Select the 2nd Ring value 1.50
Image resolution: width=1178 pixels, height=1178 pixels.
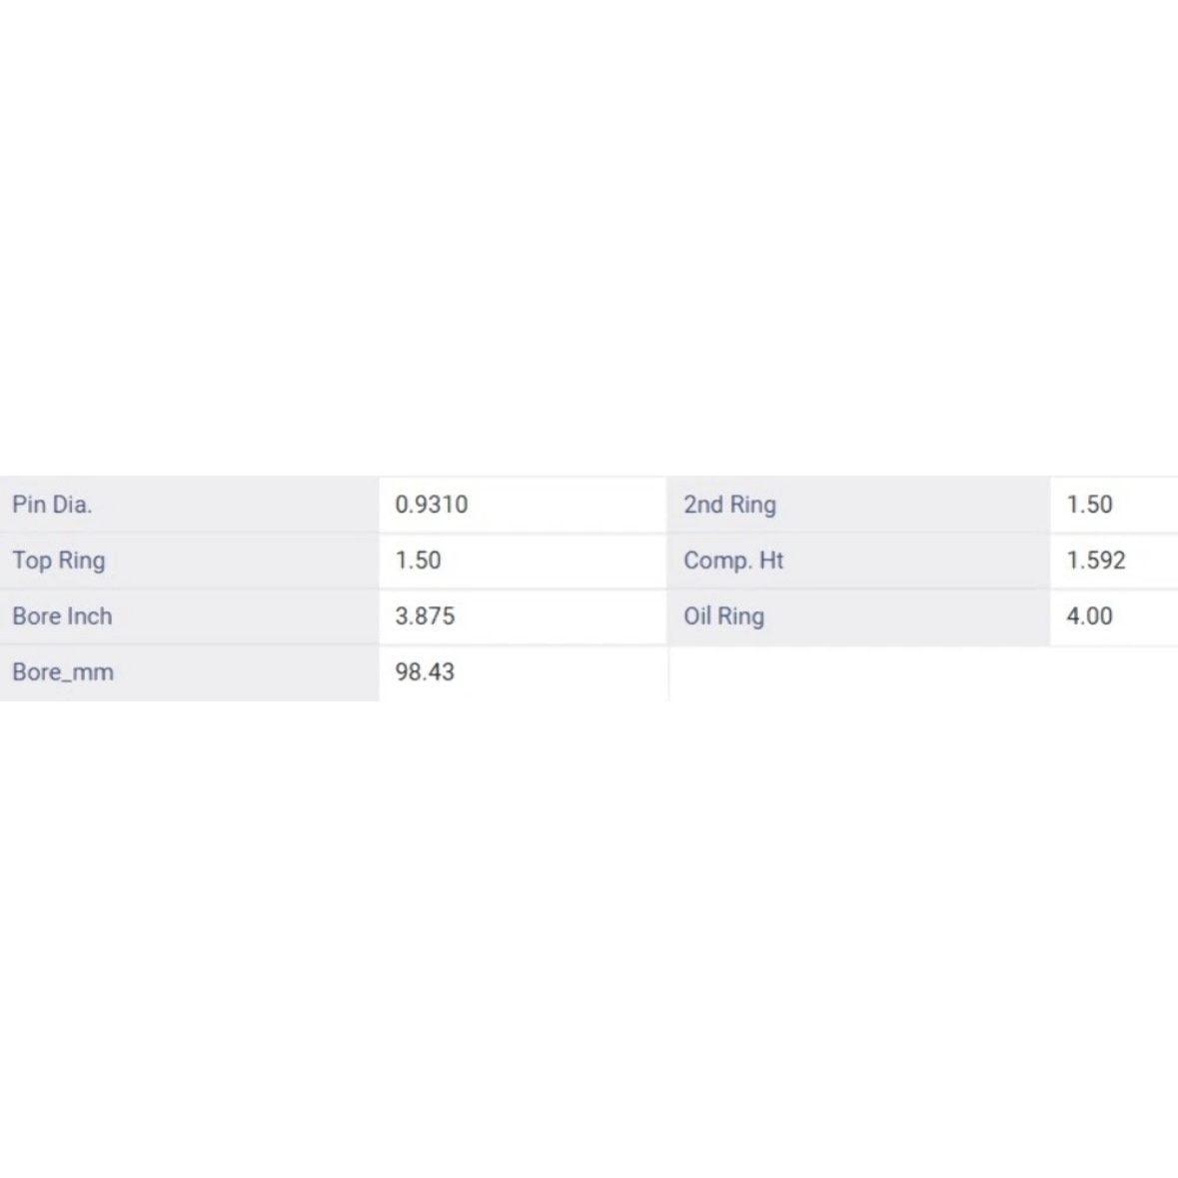[1089, 505]
